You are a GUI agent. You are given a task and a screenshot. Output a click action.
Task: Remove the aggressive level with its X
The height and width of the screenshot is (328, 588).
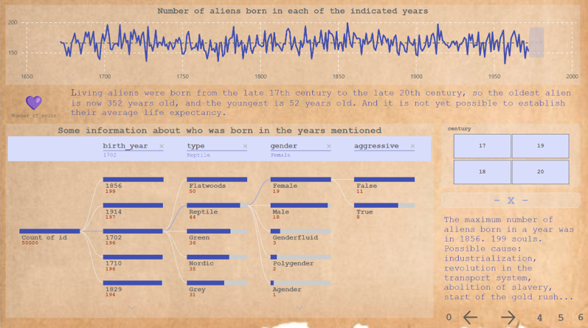412,146
